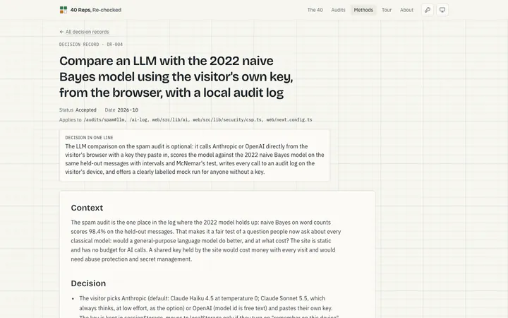Image resolution: width=508 pixels, height=318 pixels.
Task: Click the path web/src/lib/security/csp.ts
Action: coord(227,119)
